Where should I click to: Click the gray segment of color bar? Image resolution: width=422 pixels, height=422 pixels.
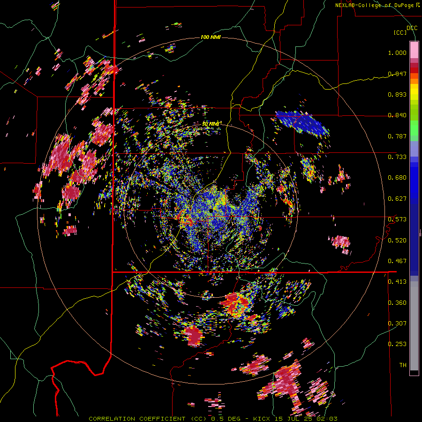[x=414, y=326]
